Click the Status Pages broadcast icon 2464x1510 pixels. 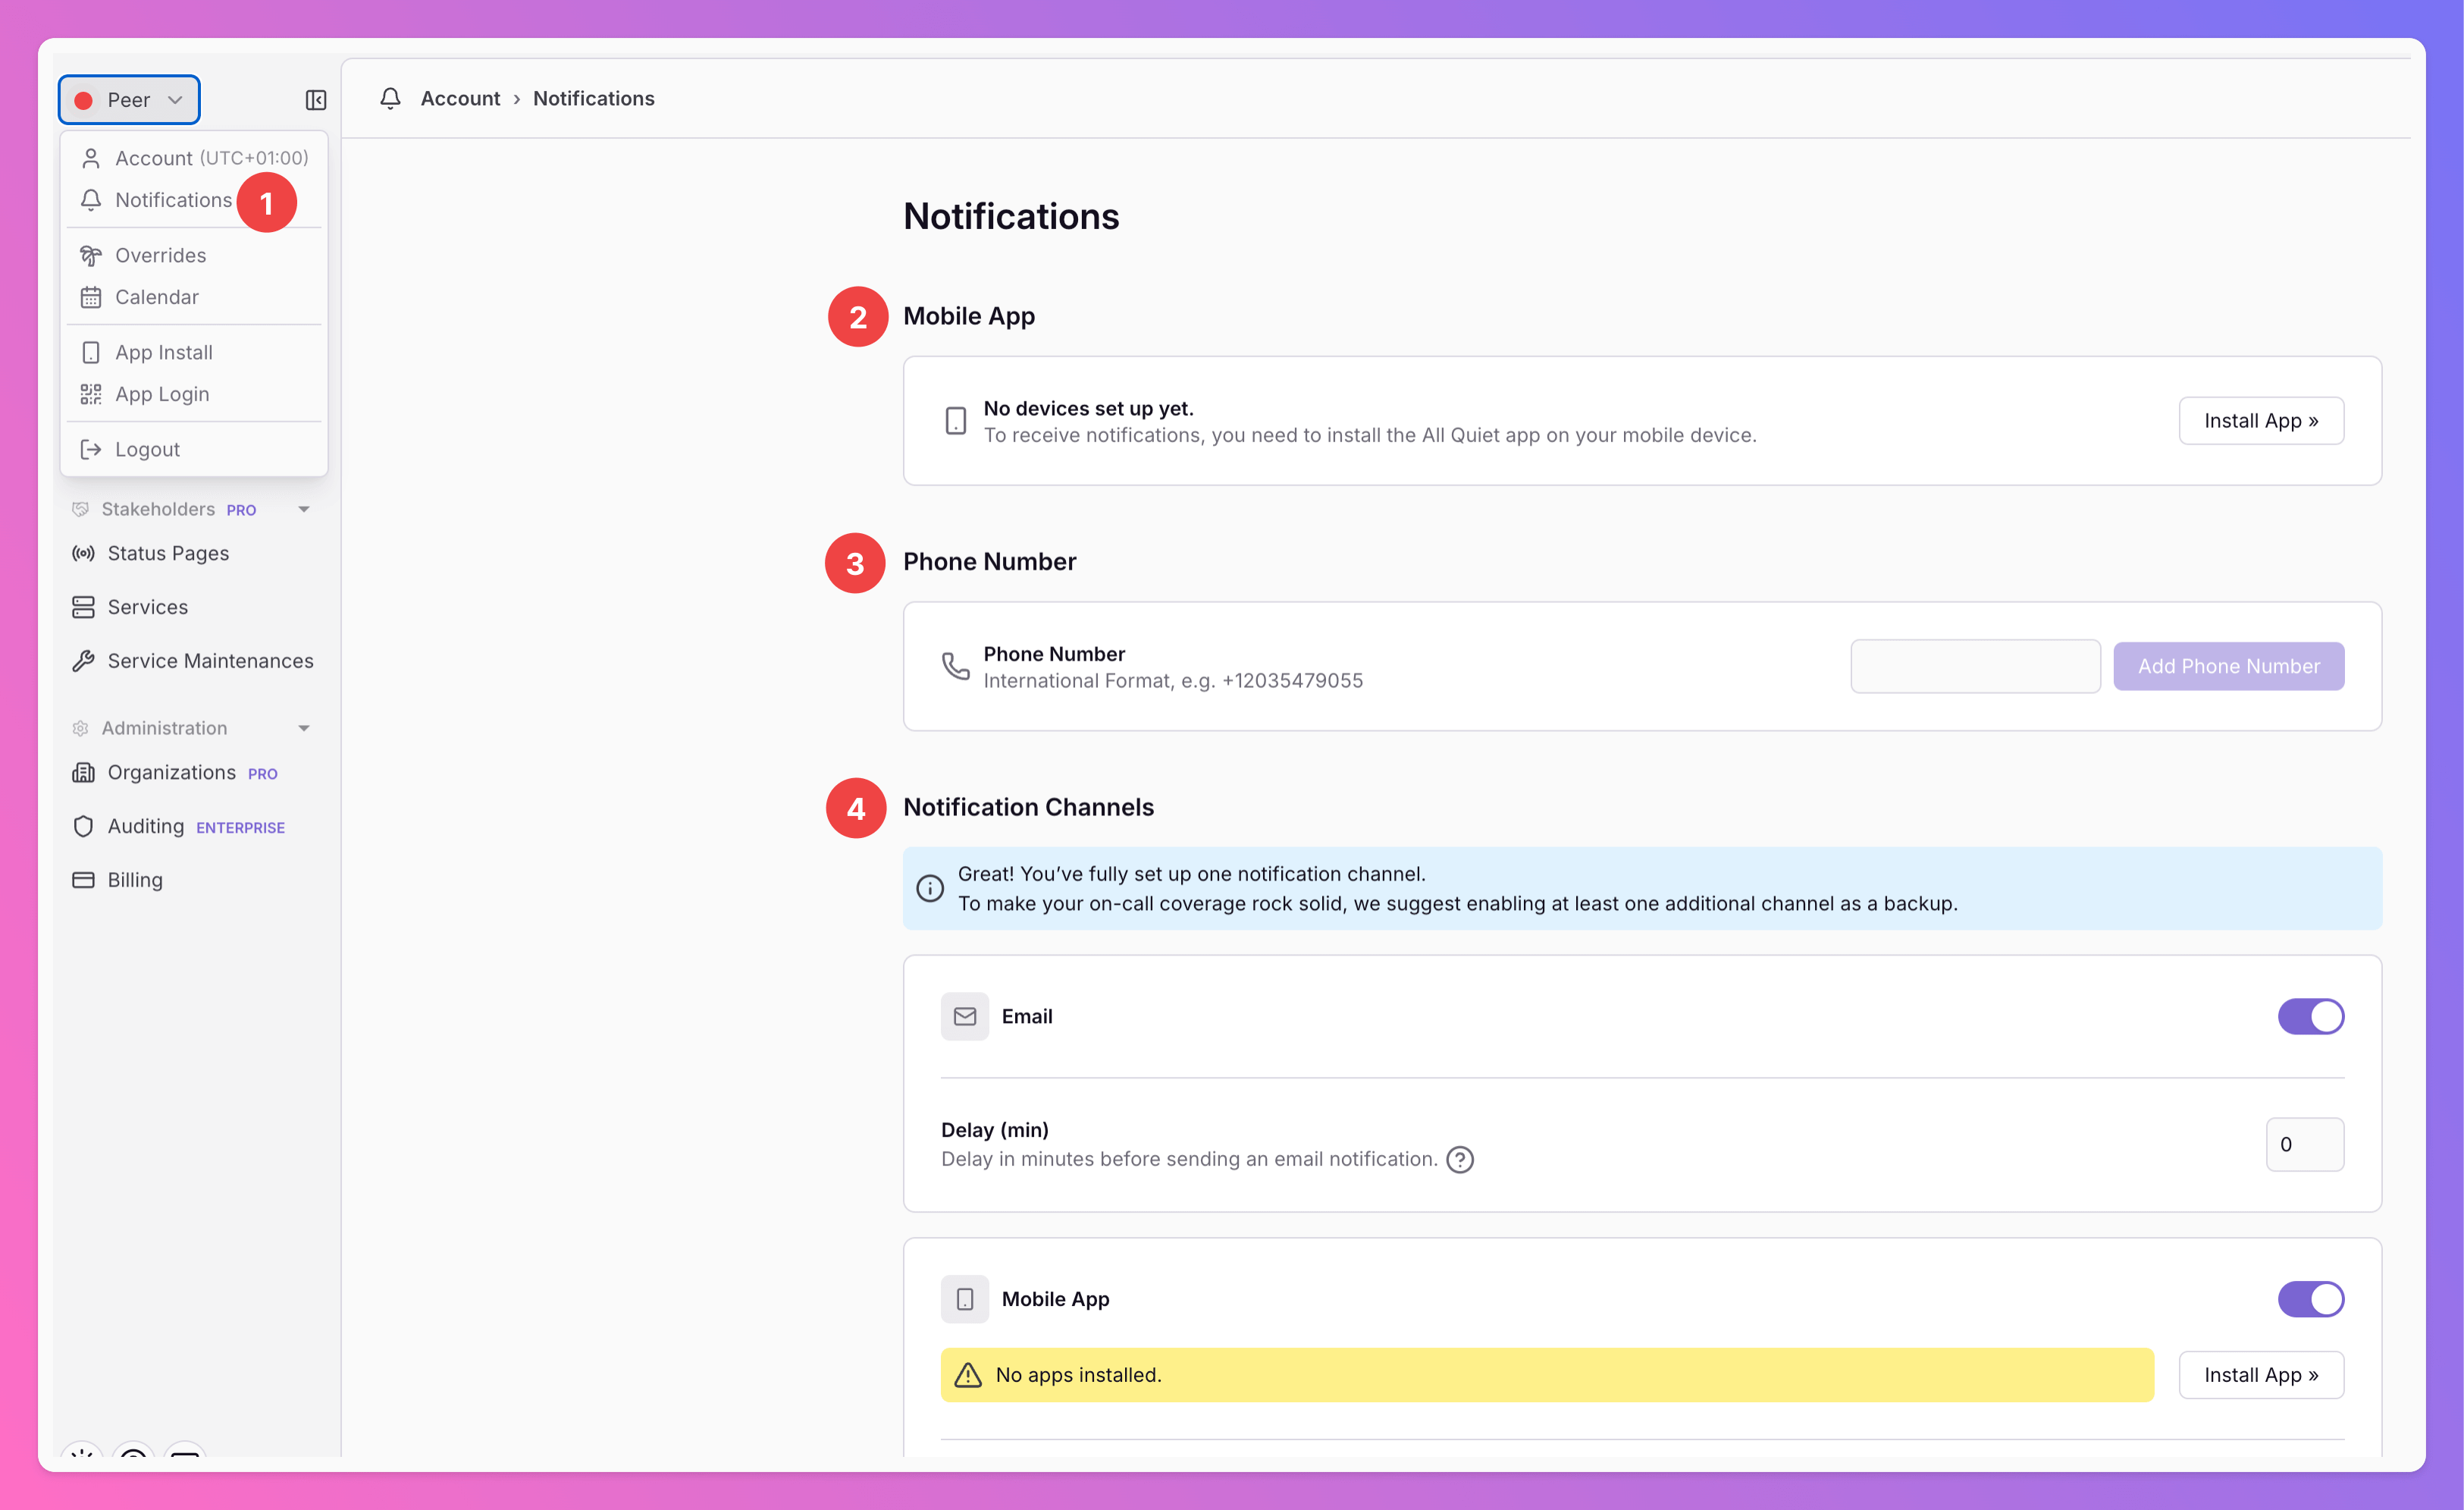(84, 554)
